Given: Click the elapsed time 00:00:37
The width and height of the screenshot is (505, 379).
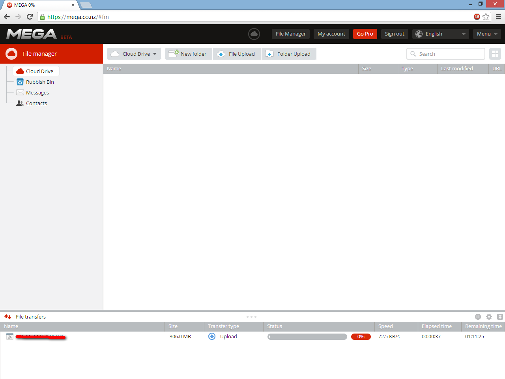Looking at the screenshot, I should [x=431, y=337].
